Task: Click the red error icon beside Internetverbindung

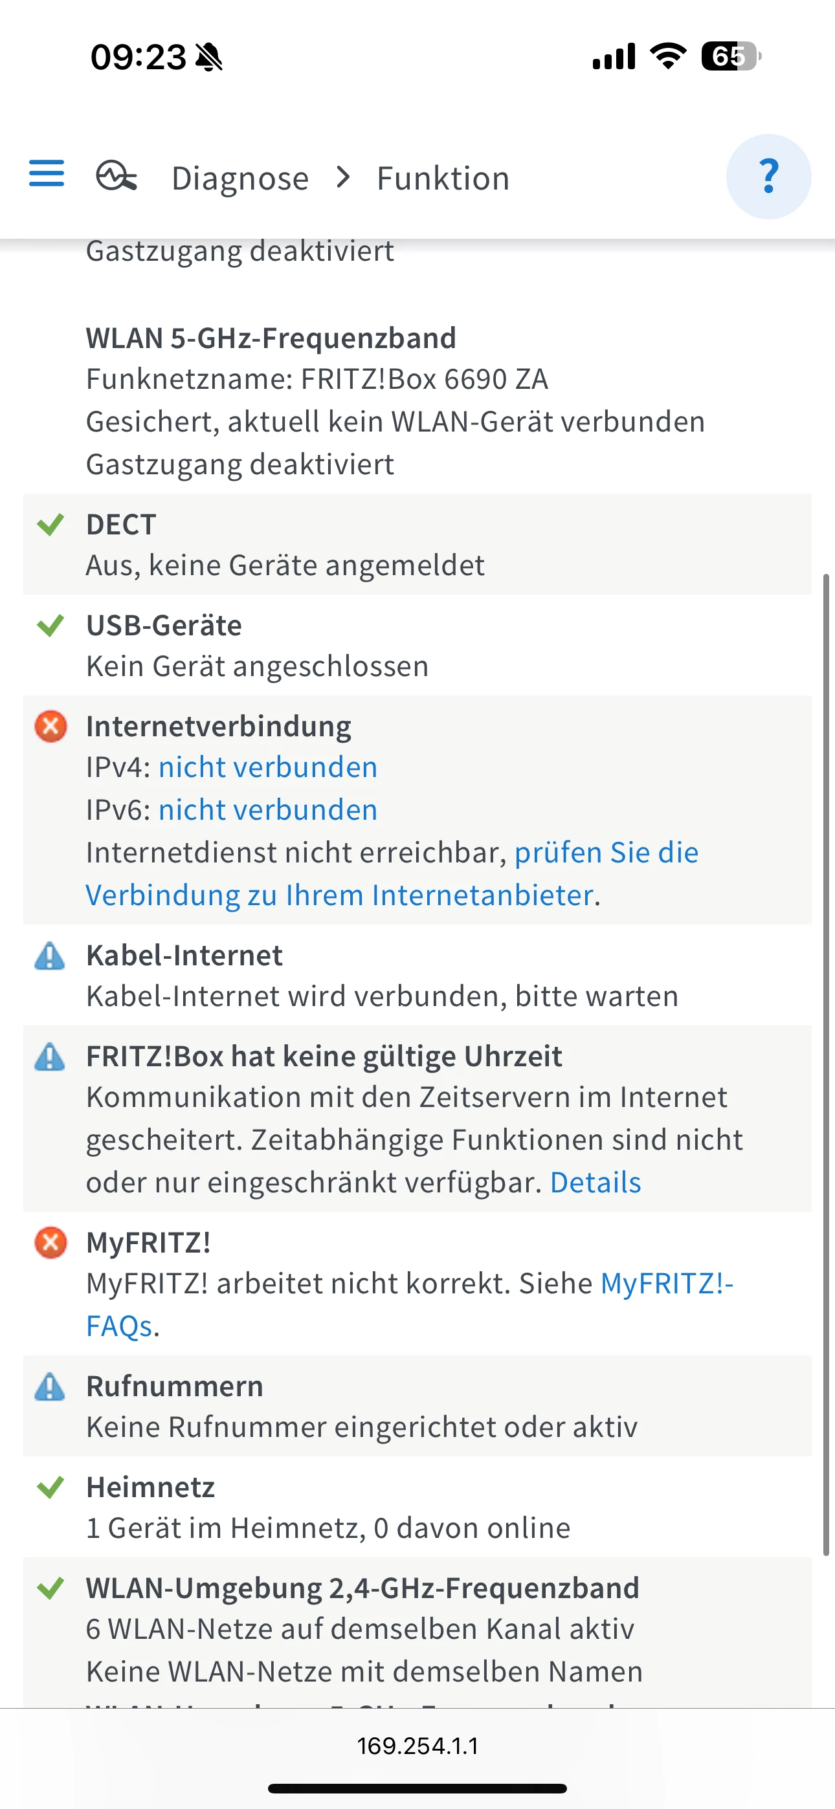Action: [50, 726]
